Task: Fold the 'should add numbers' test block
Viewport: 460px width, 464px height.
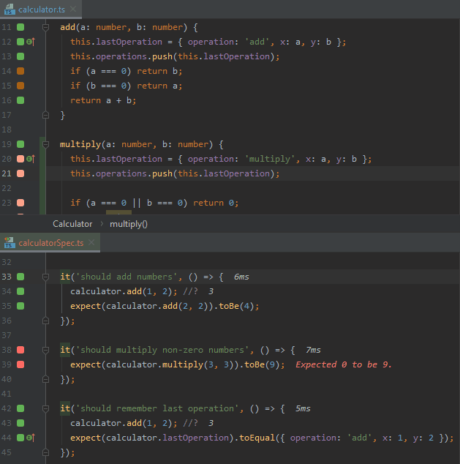Action: [x=45, y=277]
